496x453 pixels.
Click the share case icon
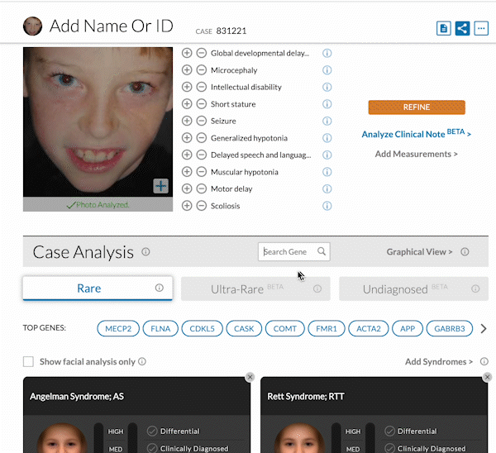click(462, 28)
